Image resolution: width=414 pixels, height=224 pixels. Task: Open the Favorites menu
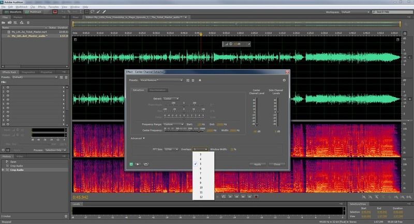(54, 7)
